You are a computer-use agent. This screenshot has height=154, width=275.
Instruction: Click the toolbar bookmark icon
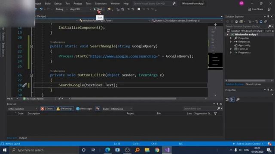click(139, 9)
